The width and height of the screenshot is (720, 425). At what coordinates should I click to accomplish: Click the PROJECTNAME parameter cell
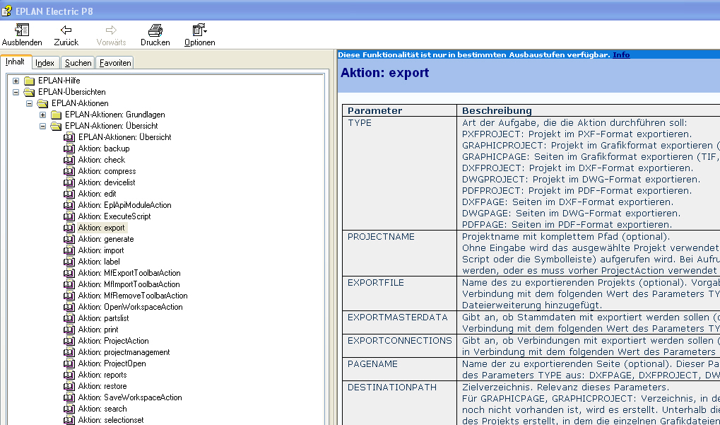pyautogui.click(x=399, y=253)
